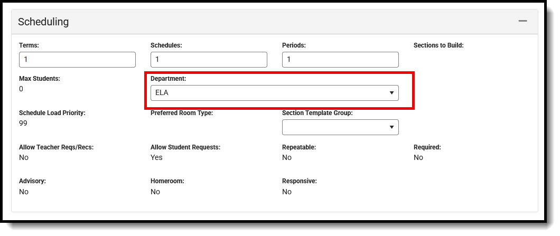Click the Responsive label
Screen dimensions: 560x236
click(x=299, y=181)
